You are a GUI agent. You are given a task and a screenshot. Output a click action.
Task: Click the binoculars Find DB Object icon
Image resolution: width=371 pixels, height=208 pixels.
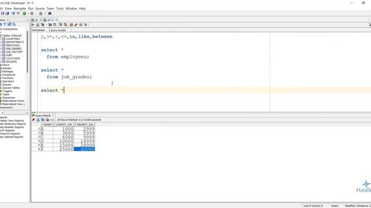50,13
